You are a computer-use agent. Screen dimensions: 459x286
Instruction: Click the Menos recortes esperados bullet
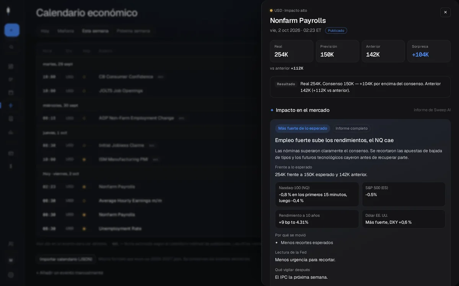[x=307, y=243]
